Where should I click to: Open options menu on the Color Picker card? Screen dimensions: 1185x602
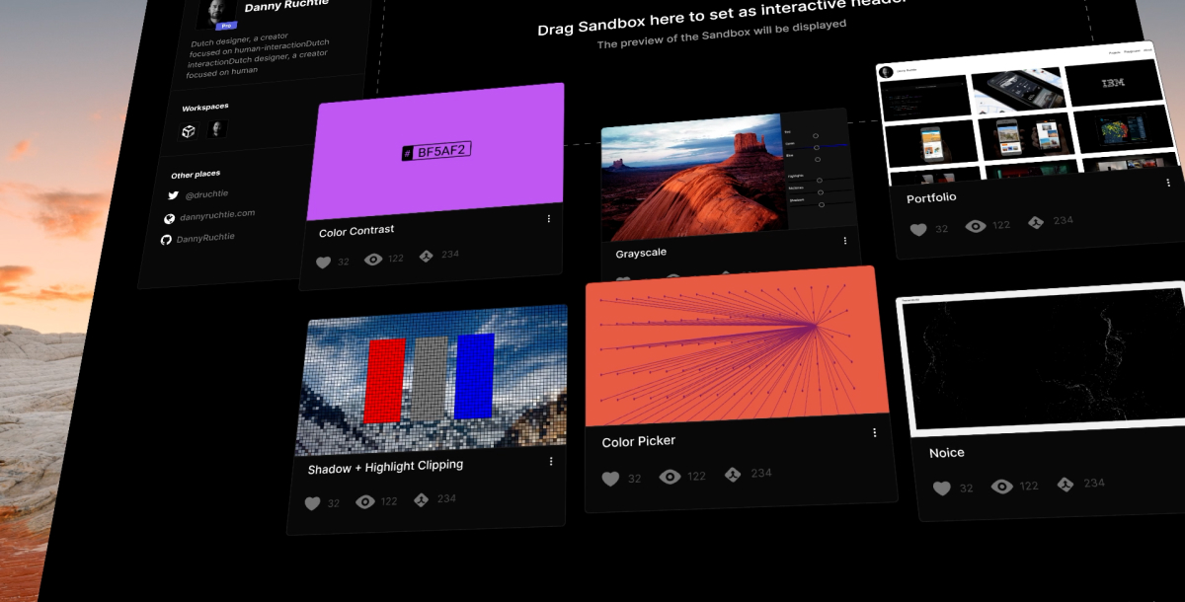point(874,432)
